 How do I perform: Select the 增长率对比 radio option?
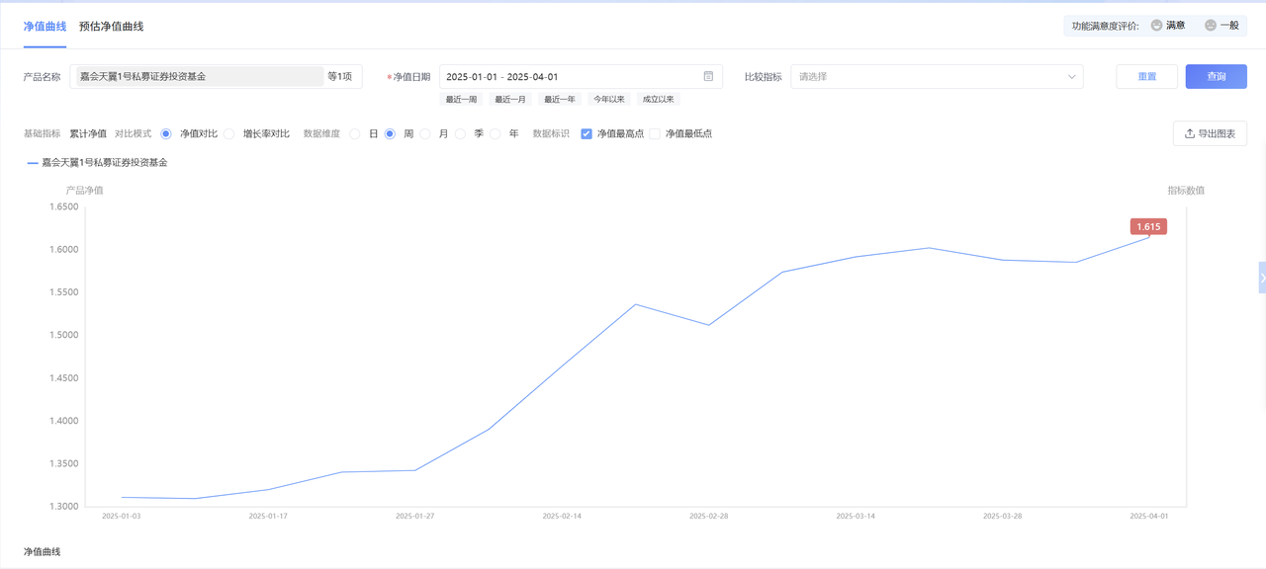(229, 133)
